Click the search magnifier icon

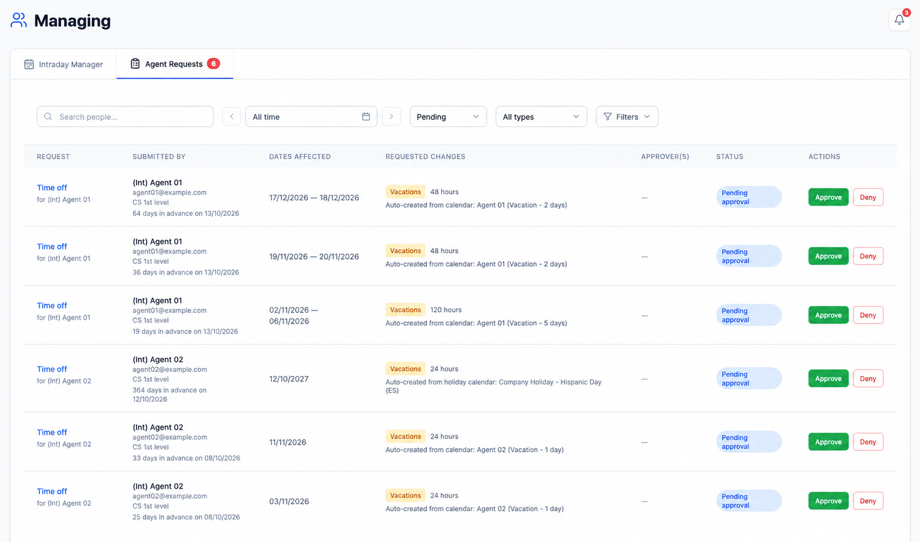coord(48,117)
